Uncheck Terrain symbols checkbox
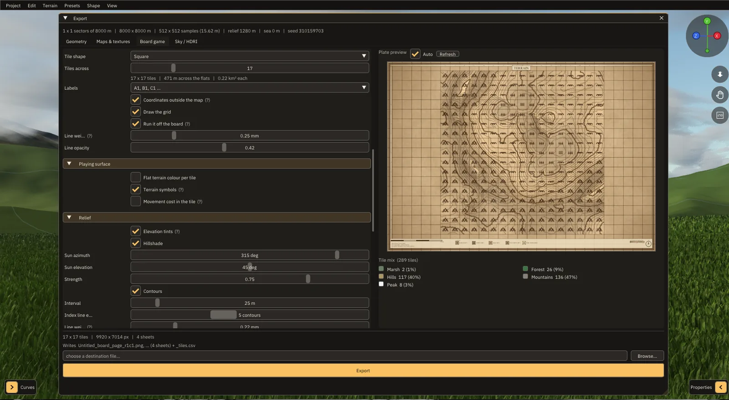Screen dimensions: 729x400 click(x=136, y=189)
